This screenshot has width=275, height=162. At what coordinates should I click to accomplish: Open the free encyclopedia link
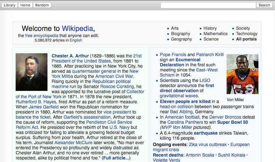42,35
